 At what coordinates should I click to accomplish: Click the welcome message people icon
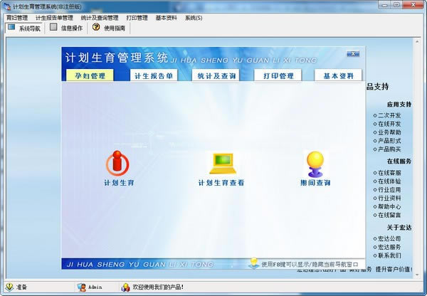[x=125, y=287]
